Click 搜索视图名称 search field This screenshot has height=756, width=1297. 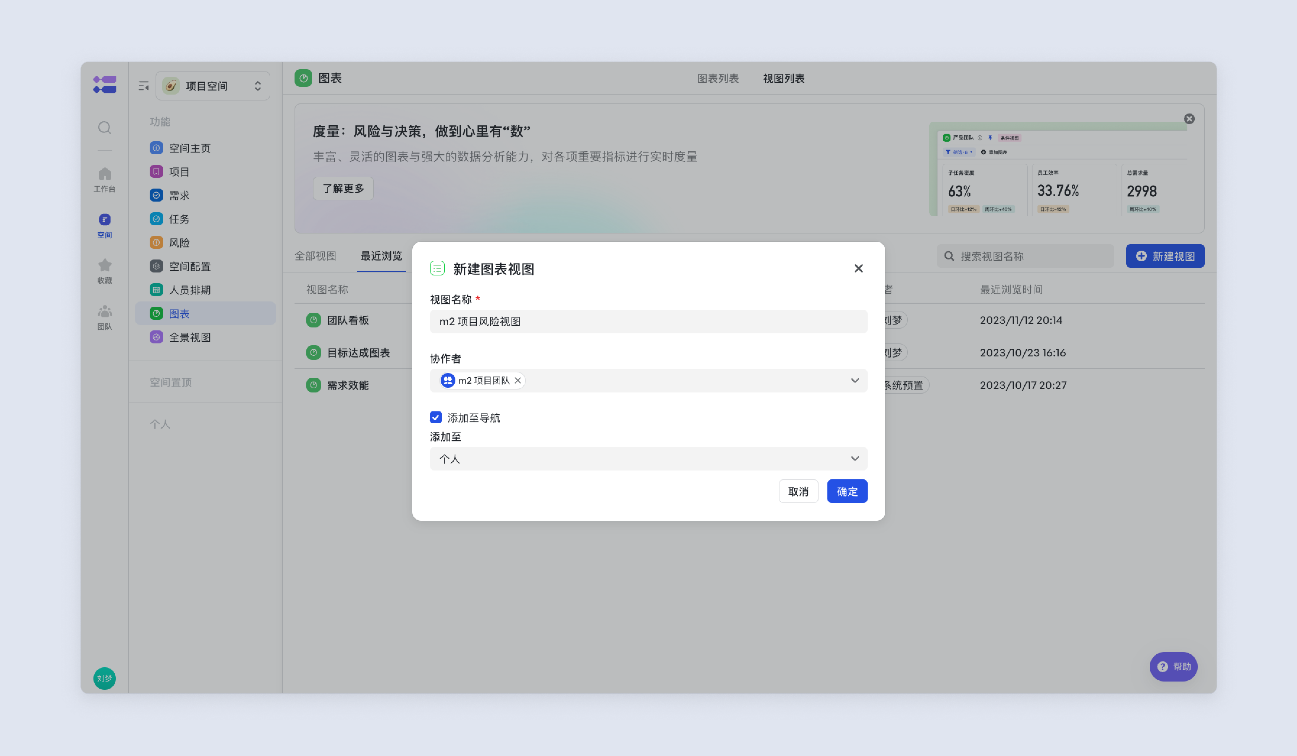(1025, 256)
